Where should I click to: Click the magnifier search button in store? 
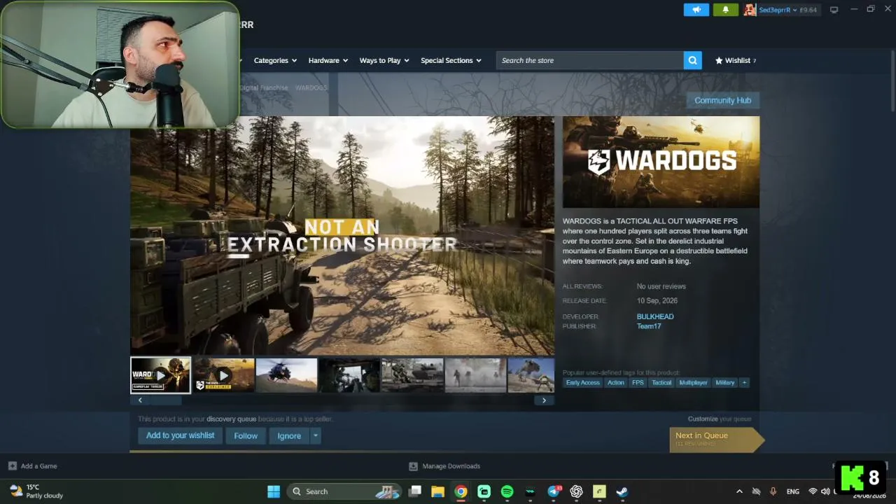pyautogui.click(x=693, y=60)
